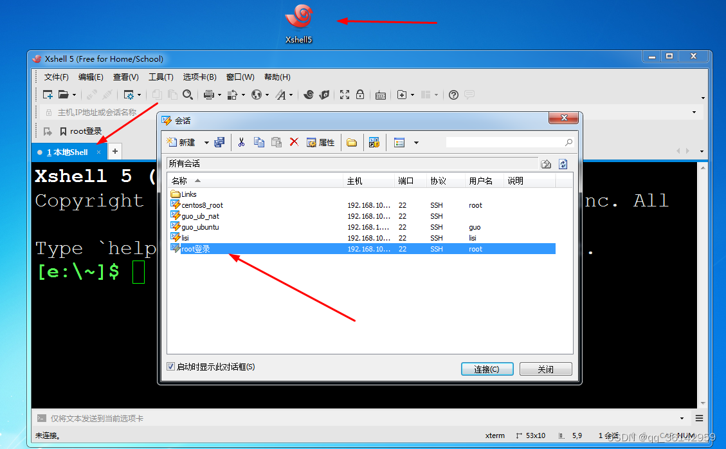The image size is (726, 449).
Task: Sort by the 主机 column header
Action: [x=368, y=181]
